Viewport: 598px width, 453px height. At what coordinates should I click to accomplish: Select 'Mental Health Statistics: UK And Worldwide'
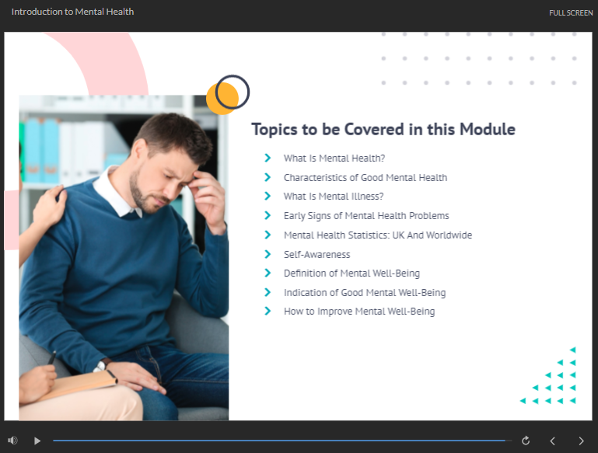[378, 235]
